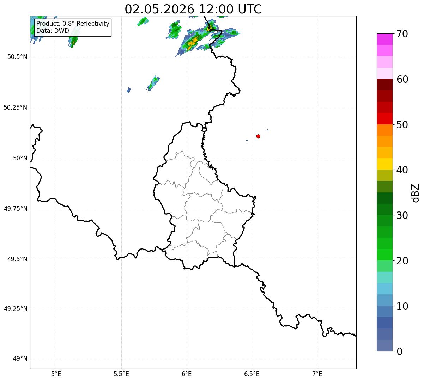Click the Product 0.8° Reflectivity info box
The width and height of the screenshot is (424, 381).
73,27
